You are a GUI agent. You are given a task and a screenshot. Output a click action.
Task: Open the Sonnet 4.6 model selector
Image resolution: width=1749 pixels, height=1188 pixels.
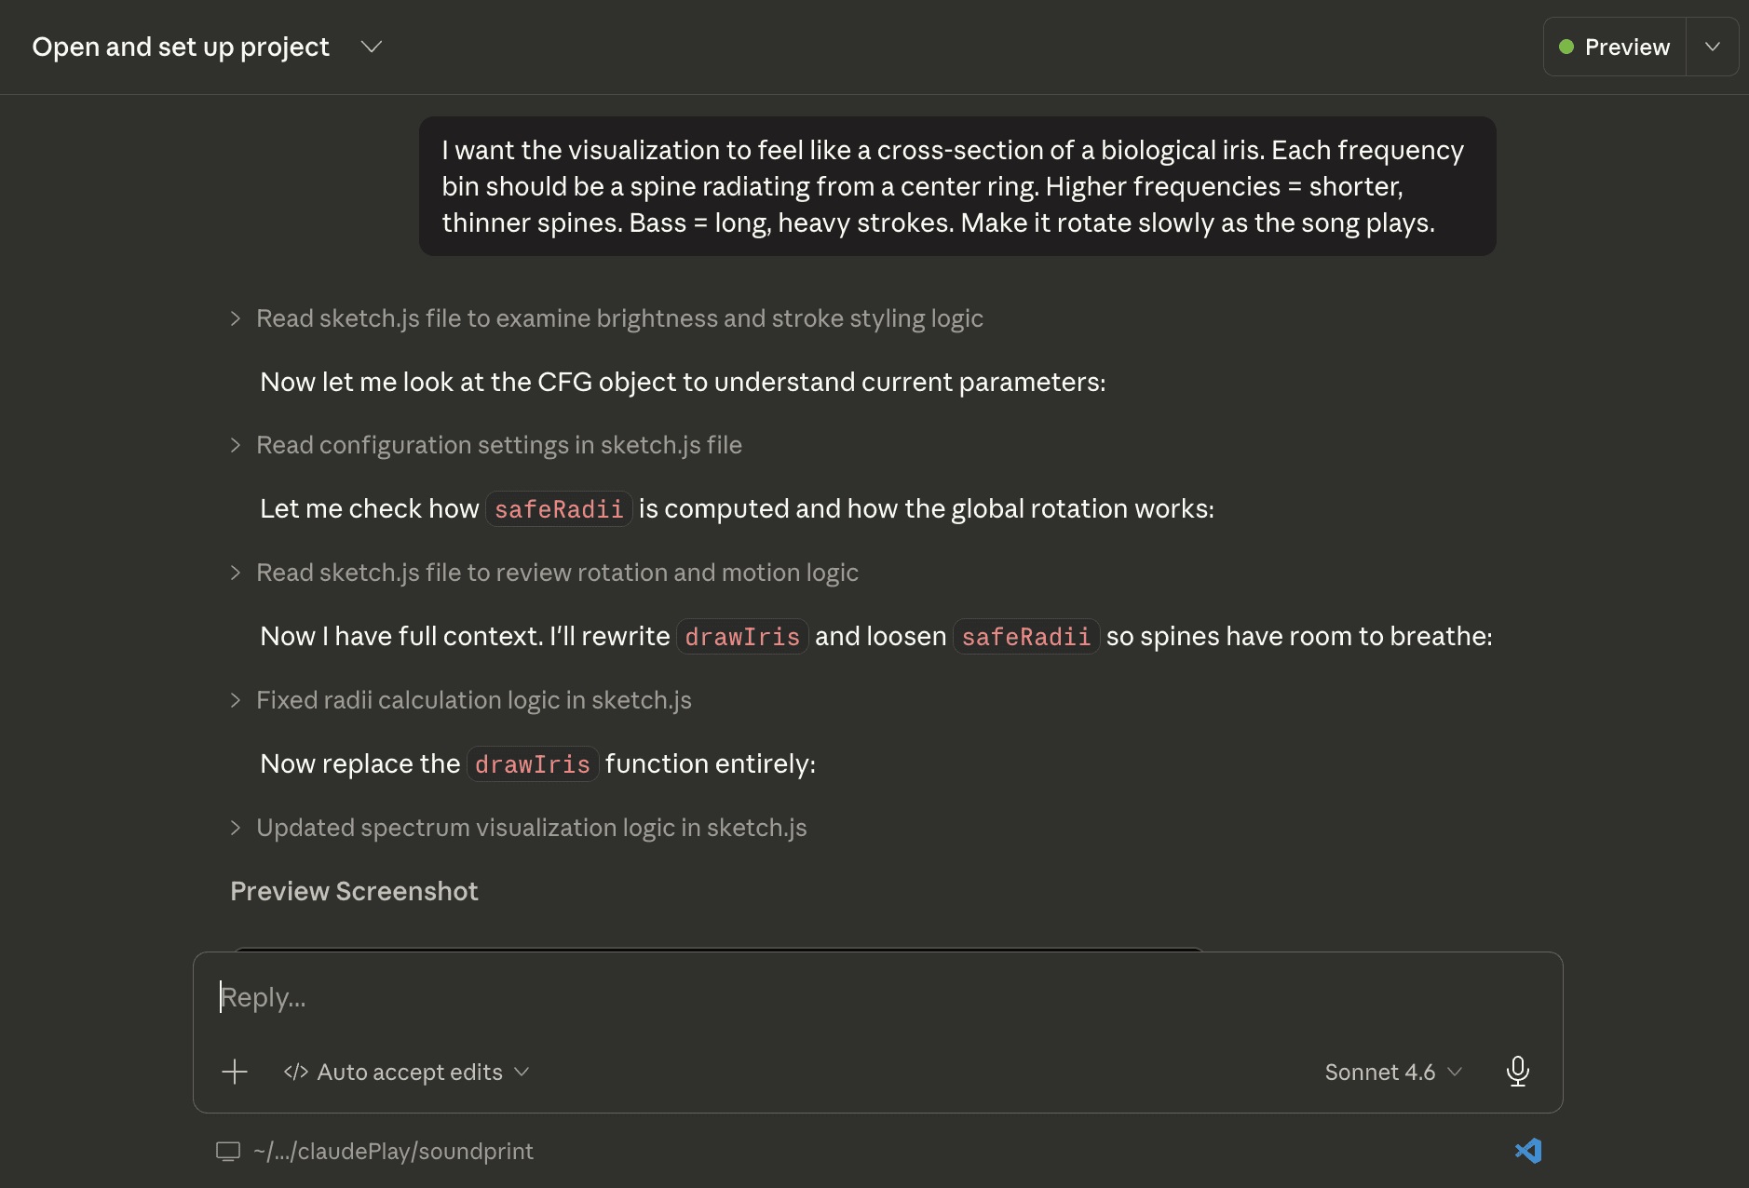(1393, 1072)
